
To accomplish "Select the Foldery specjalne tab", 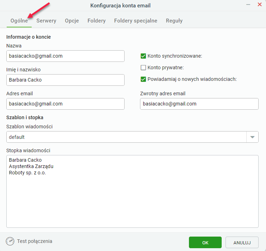I will (135, 21).
